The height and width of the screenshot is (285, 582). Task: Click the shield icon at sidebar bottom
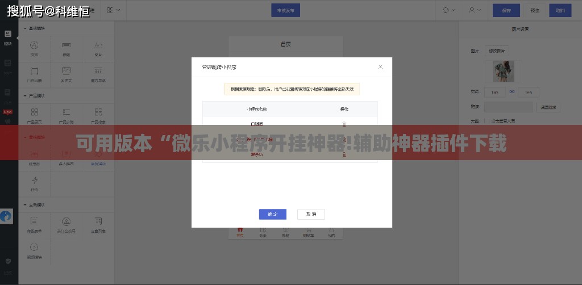tap(8, 261)
